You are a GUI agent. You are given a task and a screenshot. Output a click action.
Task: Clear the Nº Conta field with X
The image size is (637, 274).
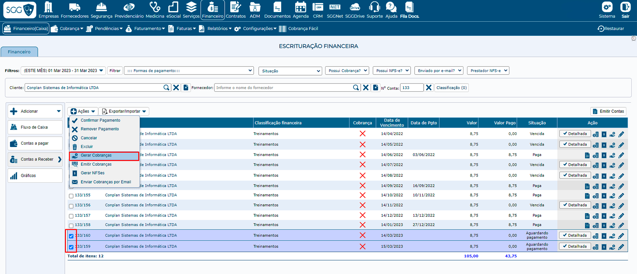[429, 88]
